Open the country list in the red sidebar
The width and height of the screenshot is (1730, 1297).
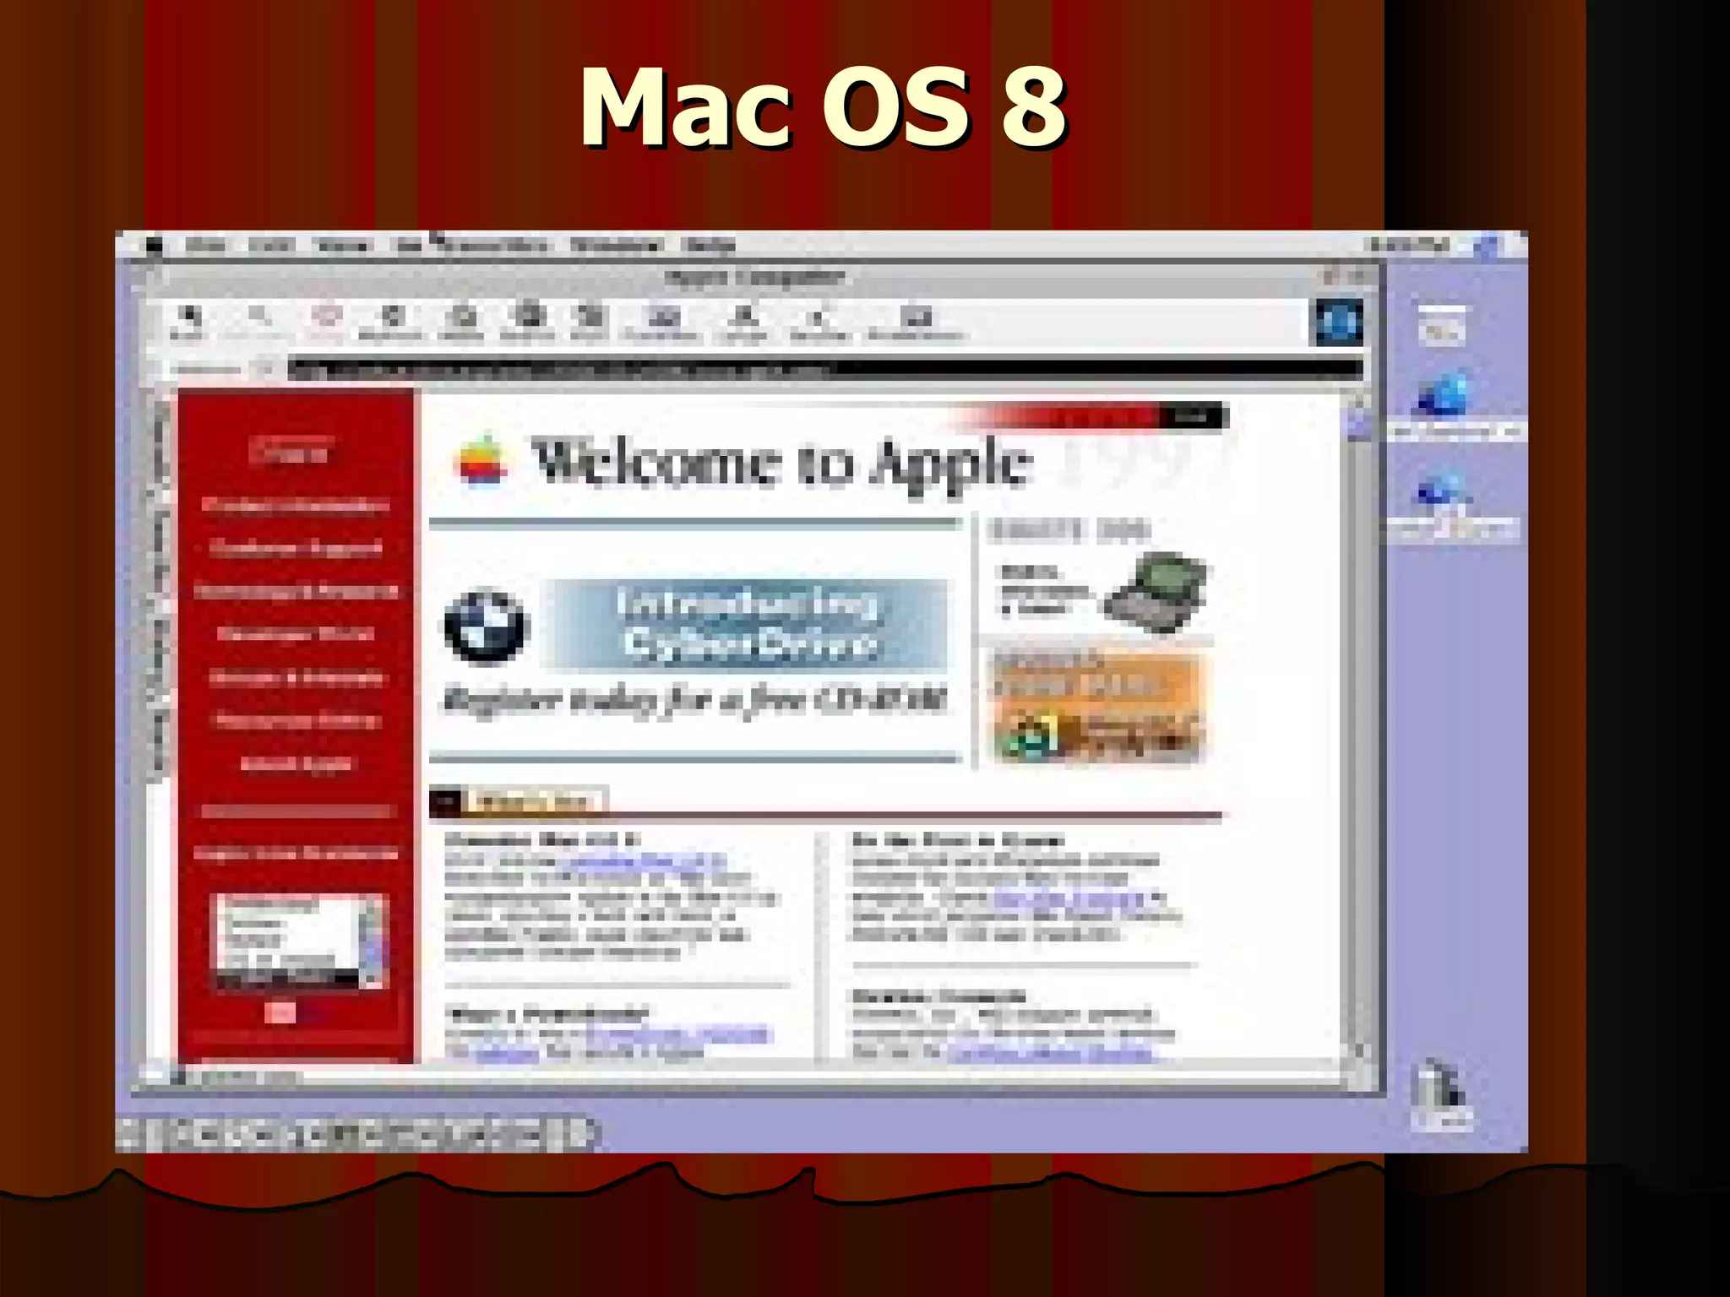(x=299, y=941)
